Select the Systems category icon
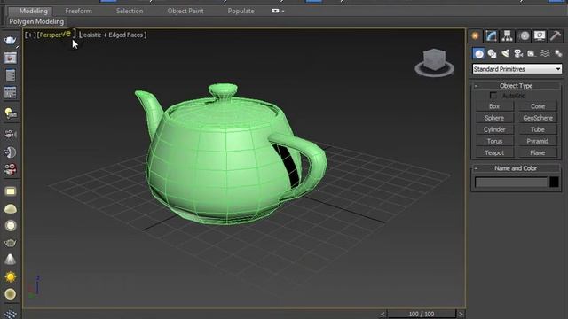This screenshot has height=319, width=568. [558, 53]
